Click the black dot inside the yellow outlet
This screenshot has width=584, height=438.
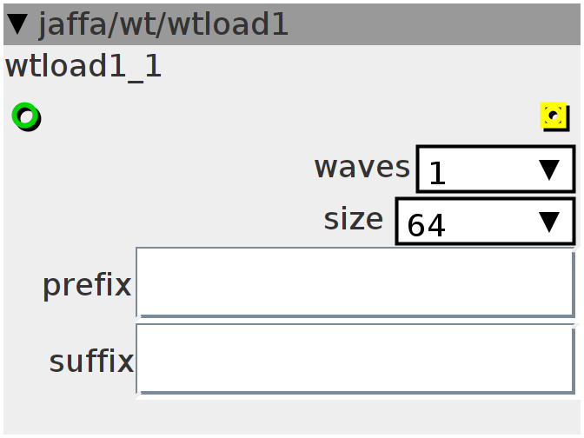554,115
